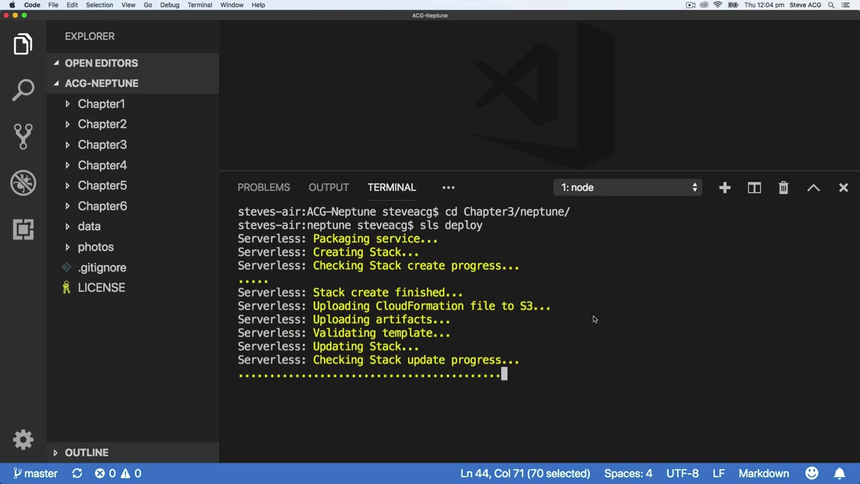Open the View menu
The width and height of the screenshot is (860, 484).
[x=128, y=5]
